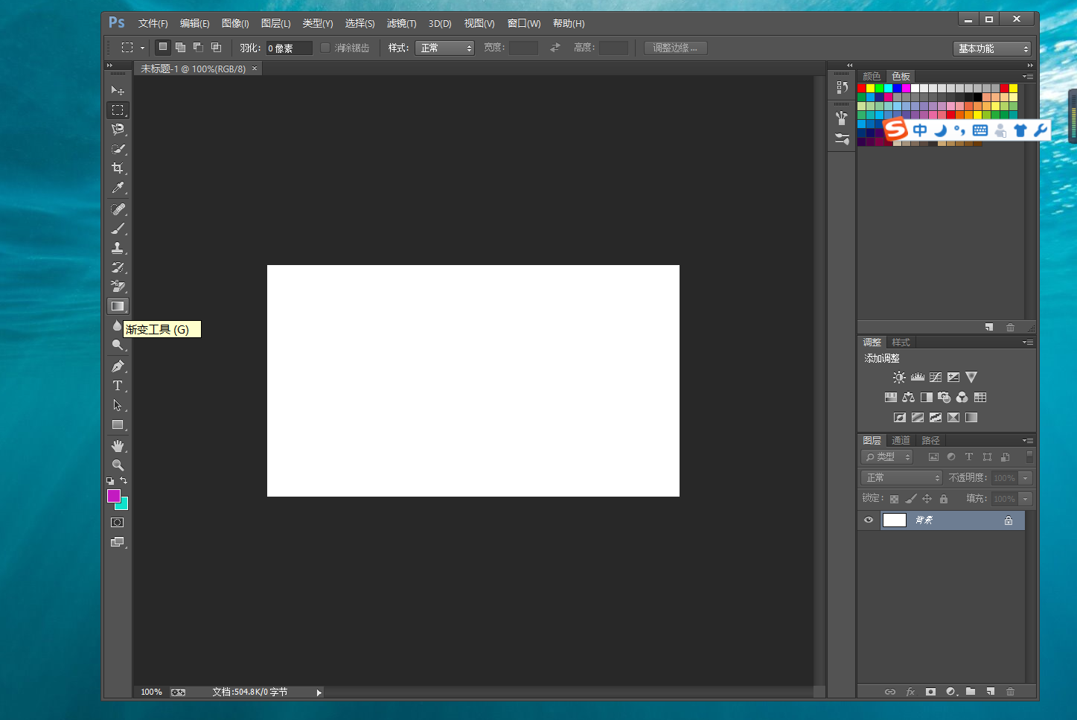This screenshot has width=1077, height=720.
Task: Open fill 填充 dropdown arrow
Action: tap(1026, 499)
